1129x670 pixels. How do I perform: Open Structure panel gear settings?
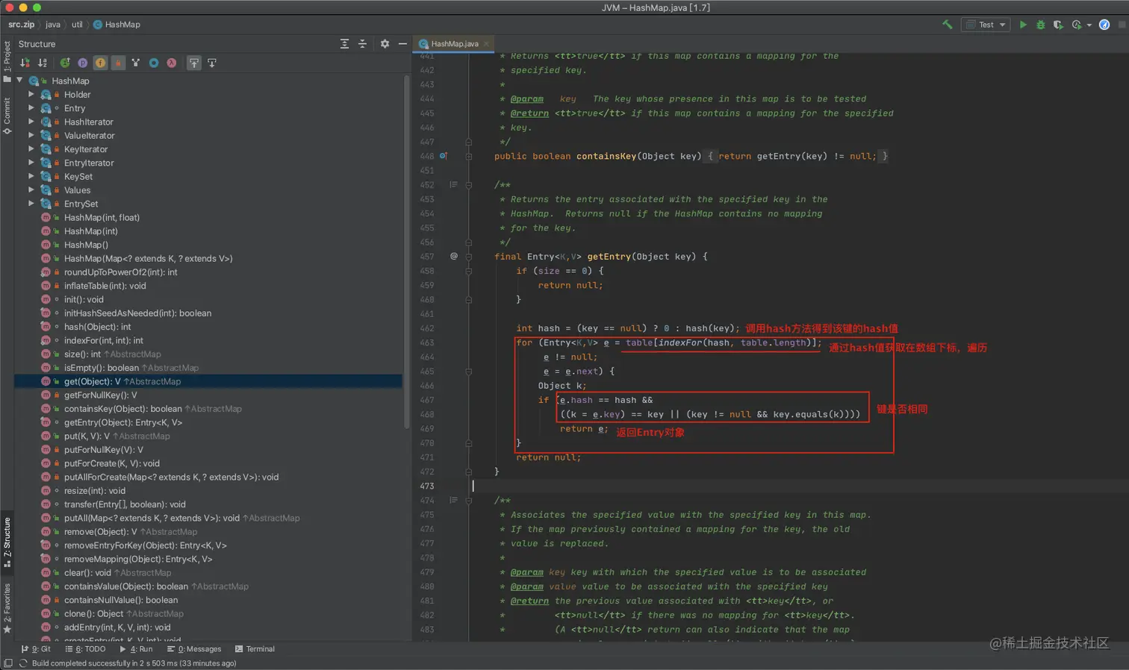pos(385,44)
